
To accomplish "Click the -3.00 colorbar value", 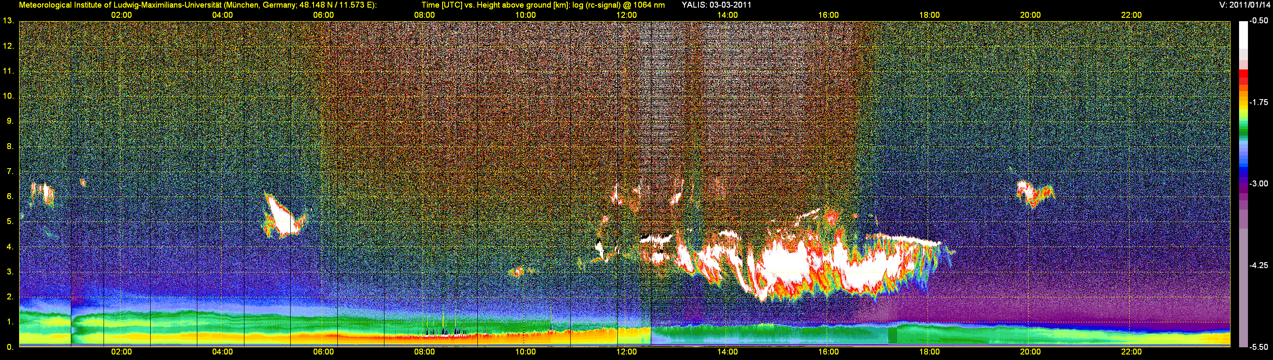I will (x=1259, y=183).
